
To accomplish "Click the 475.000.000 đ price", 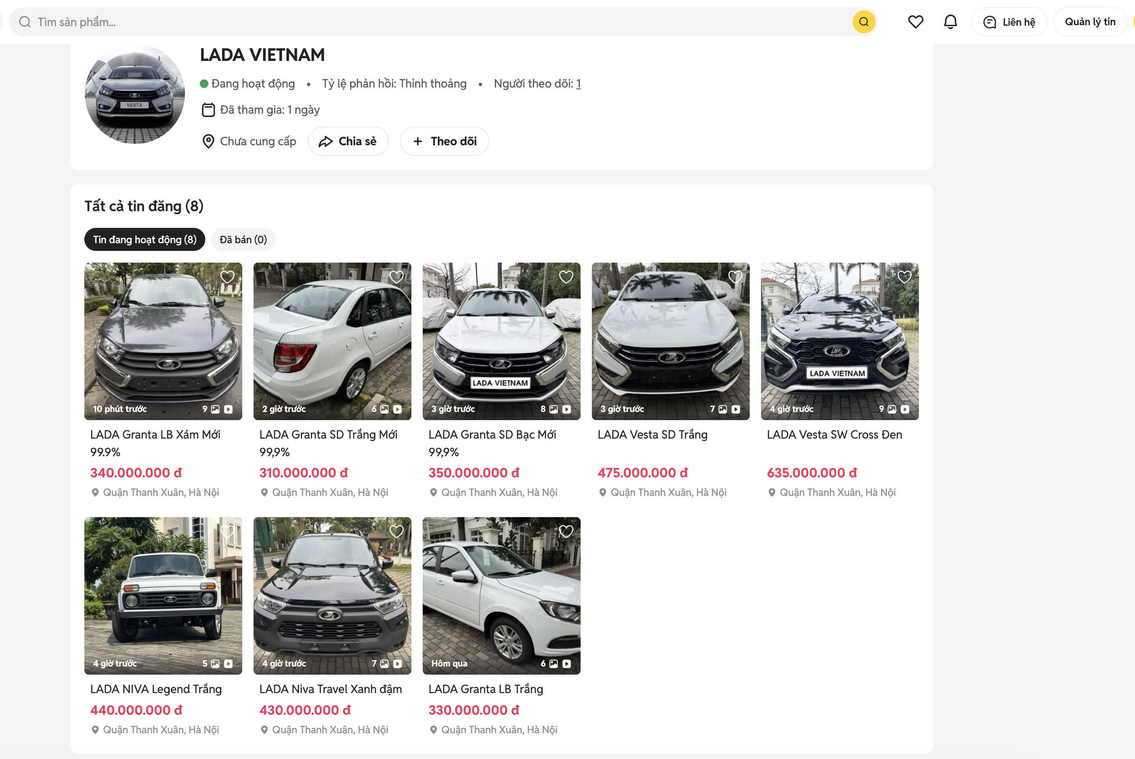I will pos(642,473).
